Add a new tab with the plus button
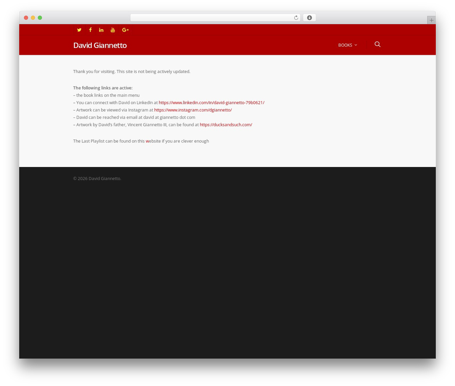Image resolution: width=455 pixels, height=386 pixels. (431, 20)
